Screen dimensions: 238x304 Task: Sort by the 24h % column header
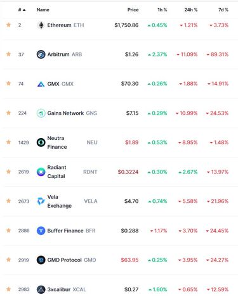point(191,9)
